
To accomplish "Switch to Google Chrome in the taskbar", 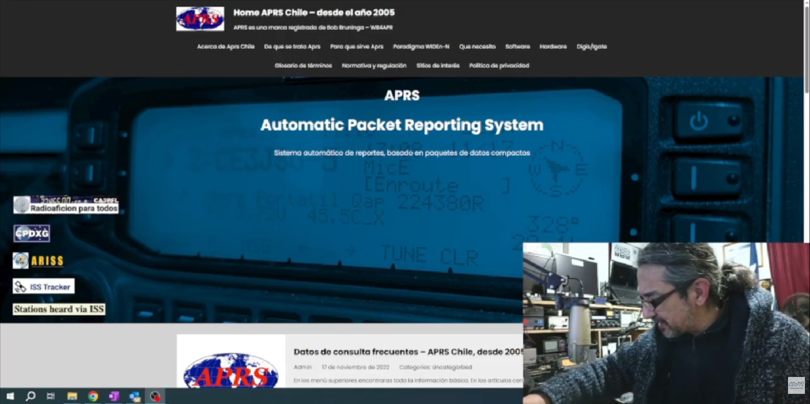I will click(93, 396).
